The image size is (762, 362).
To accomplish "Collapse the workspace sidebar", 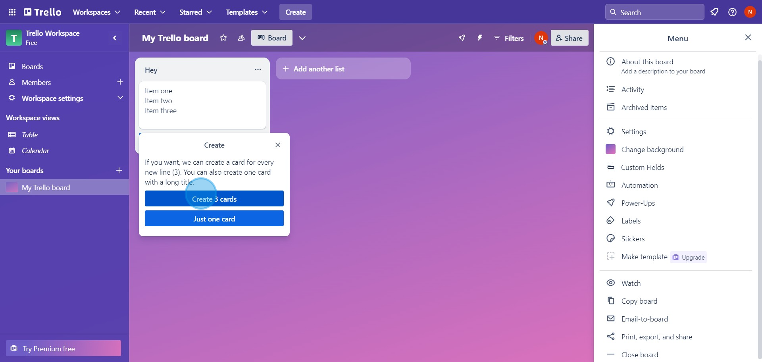I will point(115,38).
